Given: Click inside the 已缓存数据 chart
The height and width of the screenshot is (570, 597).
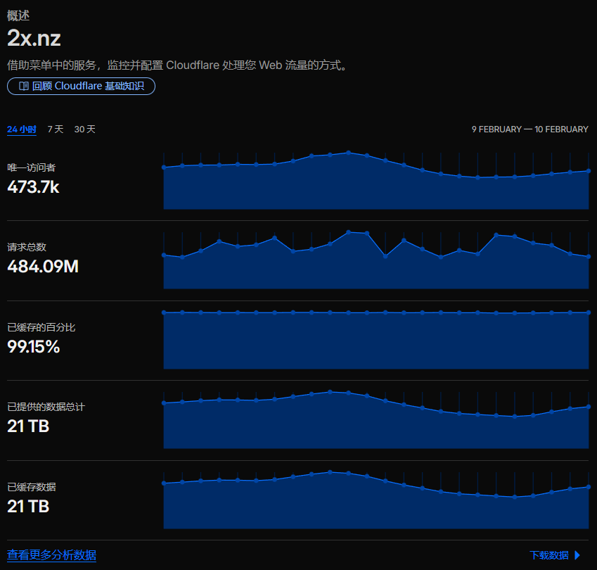Looking at the screenshot, I should coord(375,505).
